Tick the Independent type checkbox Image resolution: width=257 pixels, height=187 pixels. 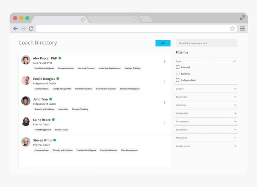(x=178, y=80)
